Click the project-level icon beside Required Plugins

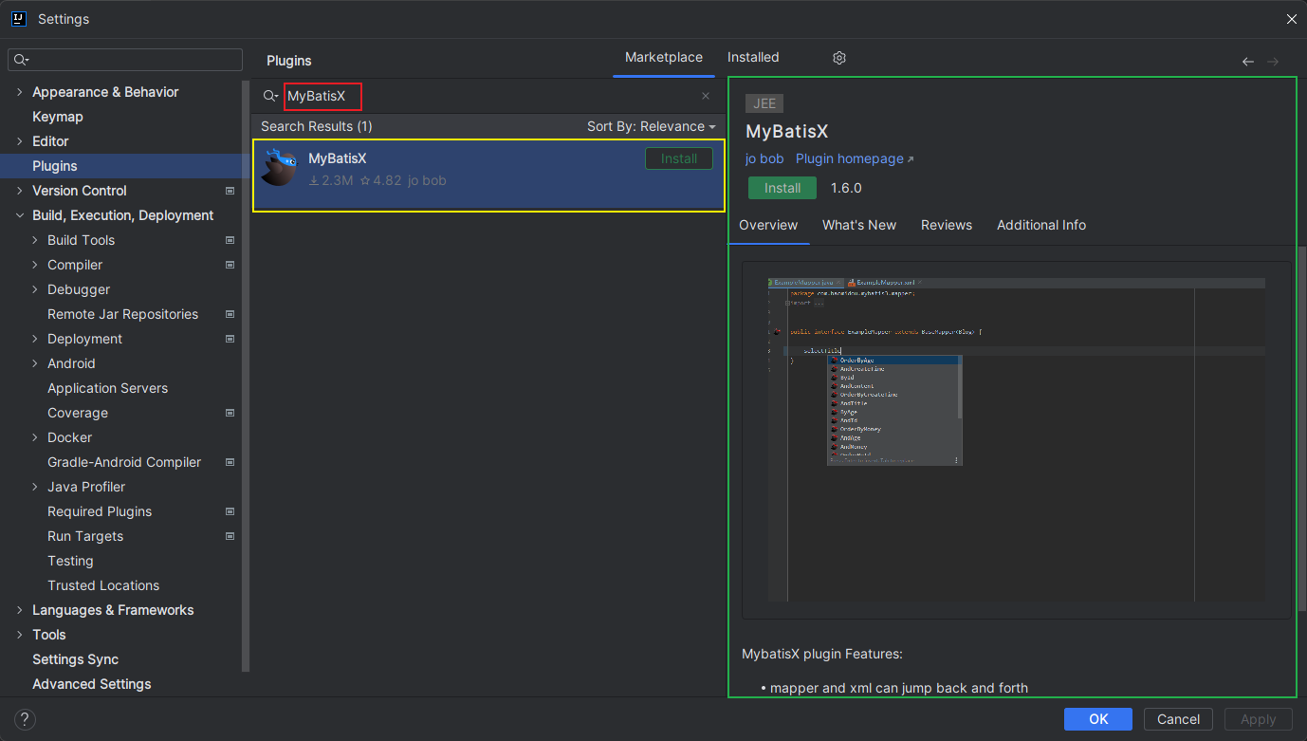tap(230, 511)
